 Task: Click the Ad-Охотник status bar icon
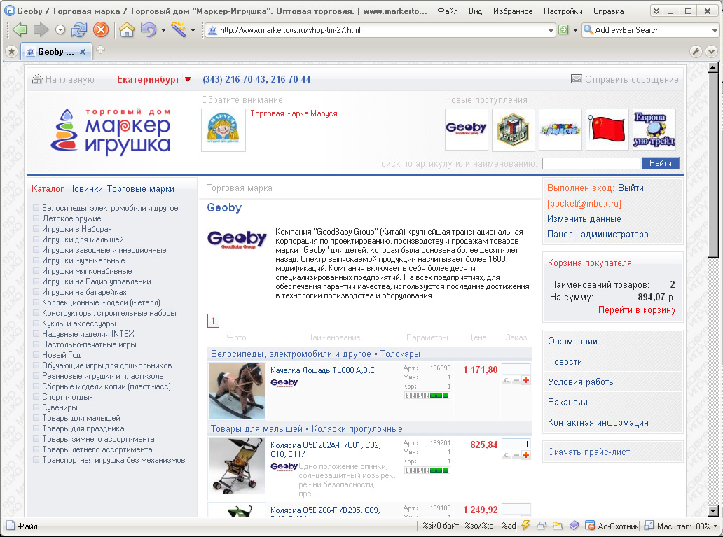tap(589, 526)
